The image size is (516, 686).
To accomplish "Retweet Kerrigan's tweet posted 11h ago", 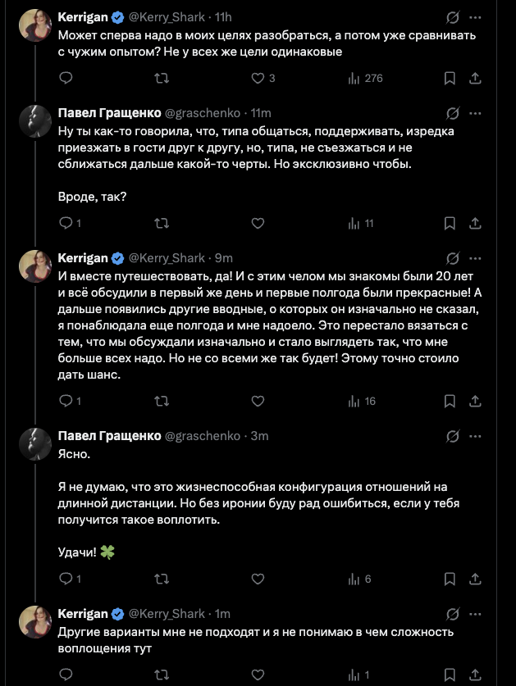I will (x=162, y=79).
